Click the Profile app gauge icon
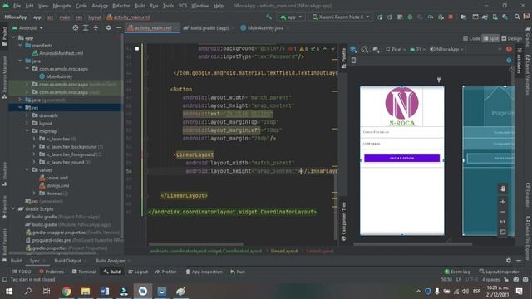 [x=431, y=17]
